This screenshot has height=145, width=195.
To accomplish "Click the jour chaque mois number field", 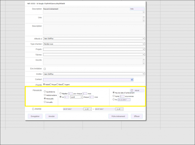I will pyautogui.click(x=85, y=93).
